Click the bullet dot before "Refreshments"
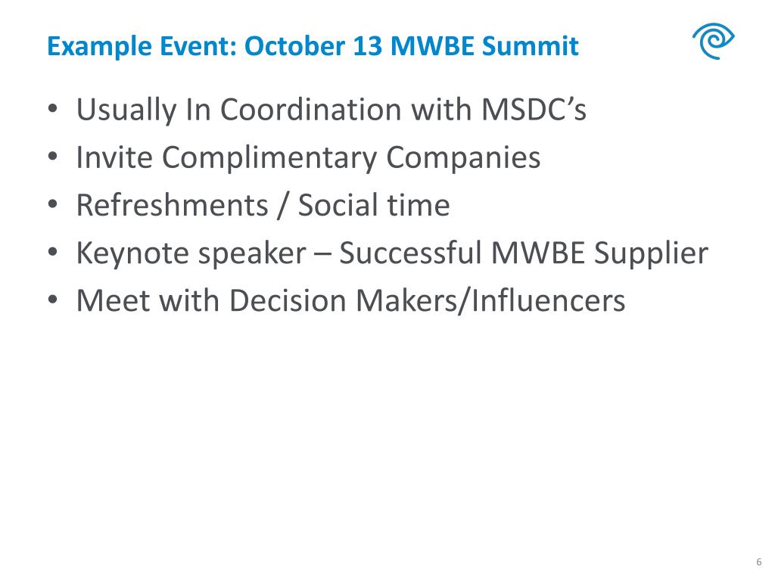The height and width of the screenshot is (581, 775). coord(52,206)
